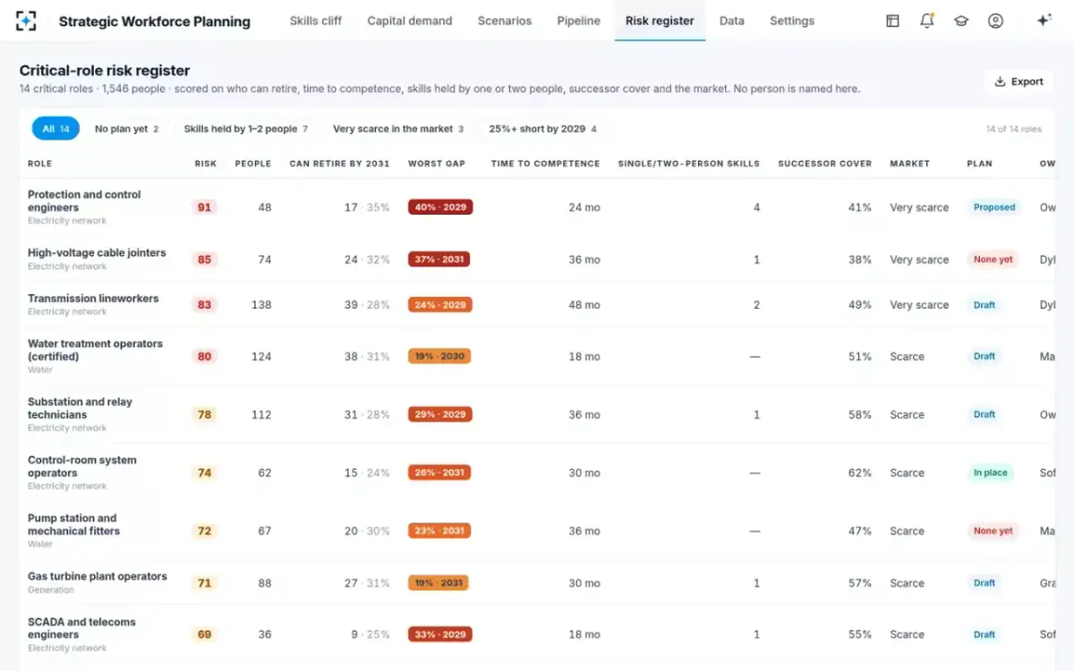Click the Proposed plan badge

(x=994, y=208)
